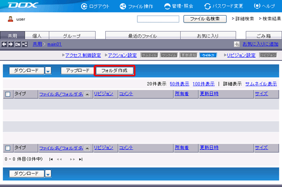This screenshot has height=187, width=282.
Task: Click the 更新通知 status badge
Action: pos(188,55)
